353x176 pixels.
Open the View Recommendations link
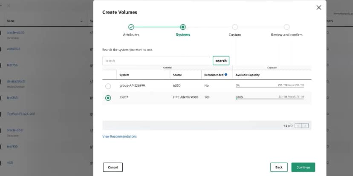119,136
